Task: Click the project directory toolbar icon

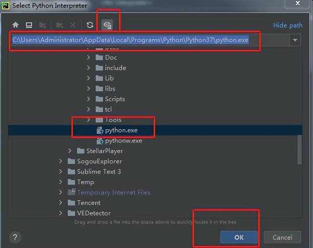Action: pos(43,25)
